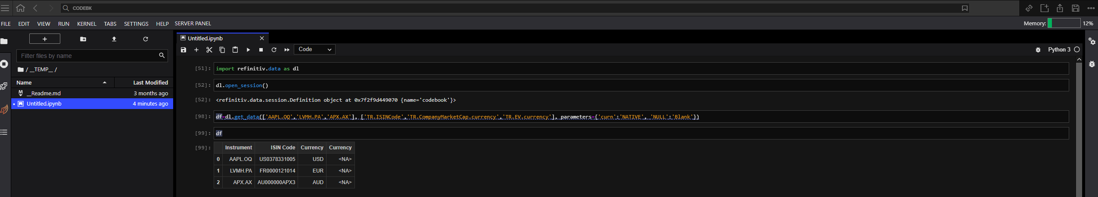The image size is (1098, 197).
Task: Toggle the notebook debugger bug icon
Action: coord(1038,50)
